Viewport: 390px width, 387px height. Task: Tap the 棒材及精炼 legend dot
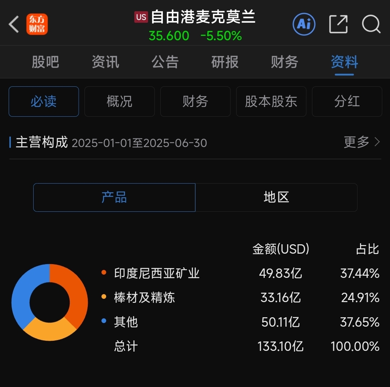[x=104, y=297]
